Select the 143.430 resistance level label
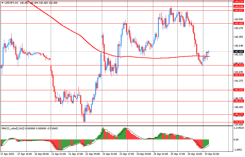The image size is (245, 157). tap(238, 23)
